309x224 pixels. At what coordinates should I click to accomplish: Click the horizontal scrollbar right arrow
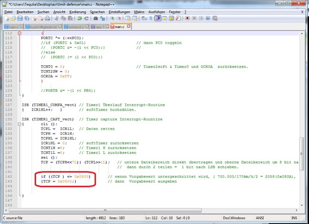[296, 211]
